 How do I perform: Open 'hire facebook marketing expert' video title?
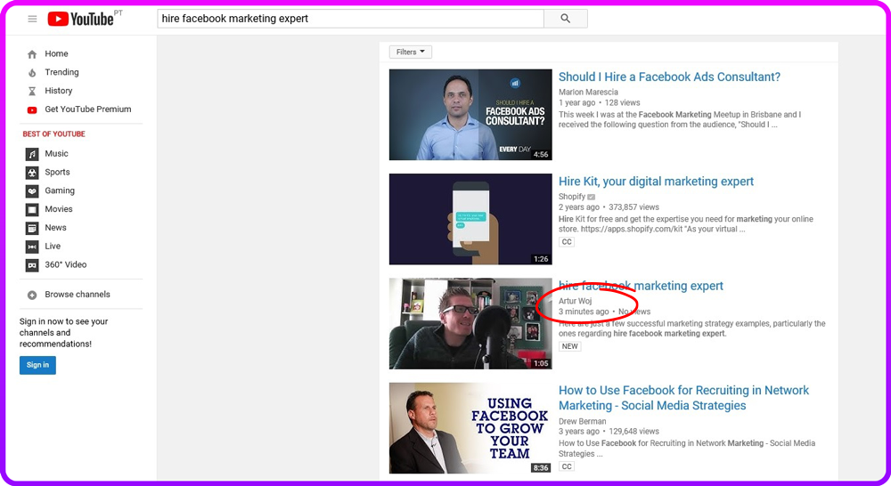click(x=641, y=286)
